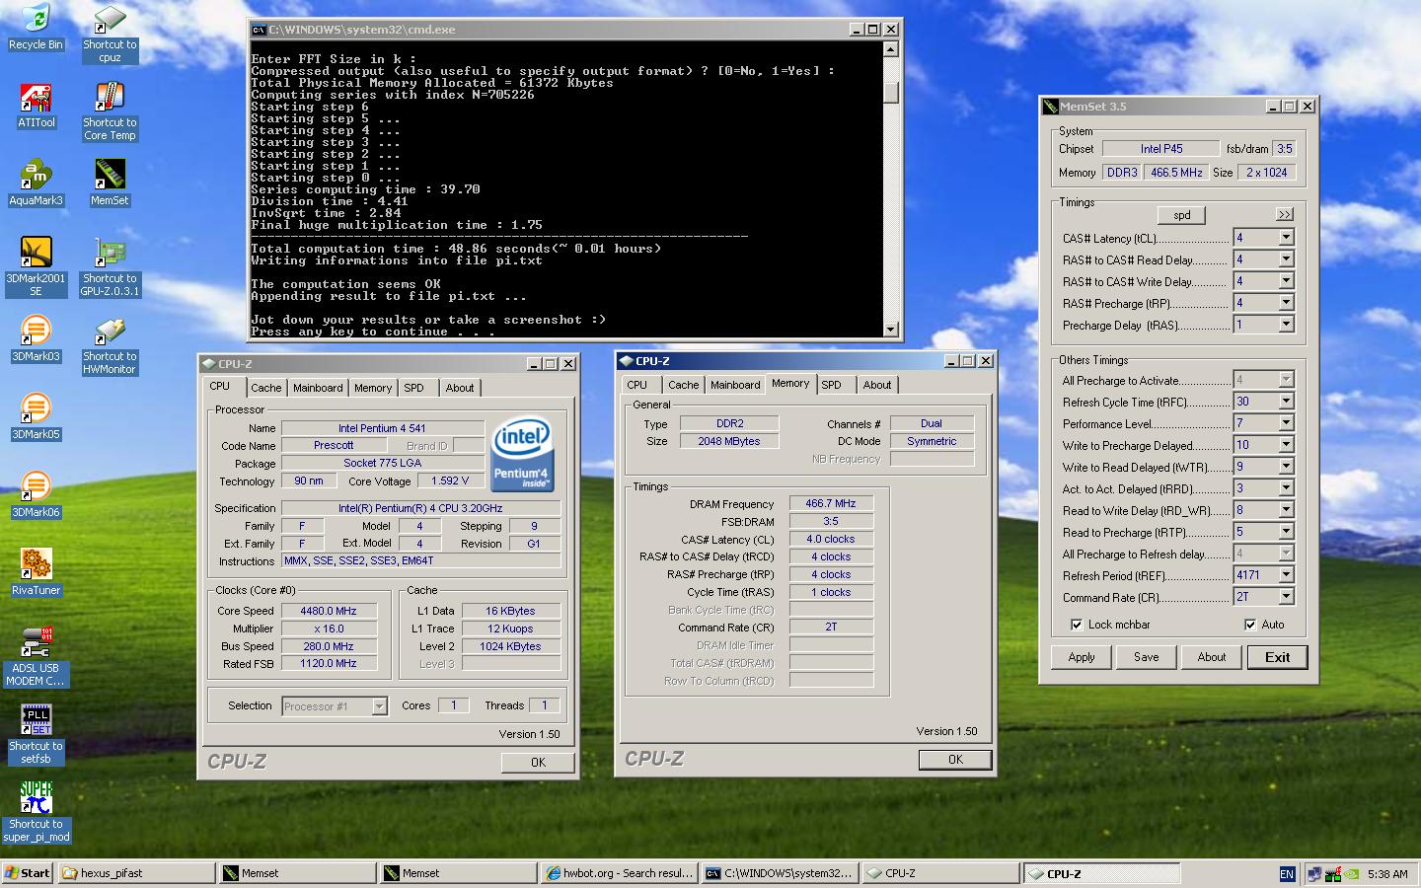Open RAS# to CAS# Read Delay dropdown
This screenshot has height=888, width=1421.
(1286, 259)
